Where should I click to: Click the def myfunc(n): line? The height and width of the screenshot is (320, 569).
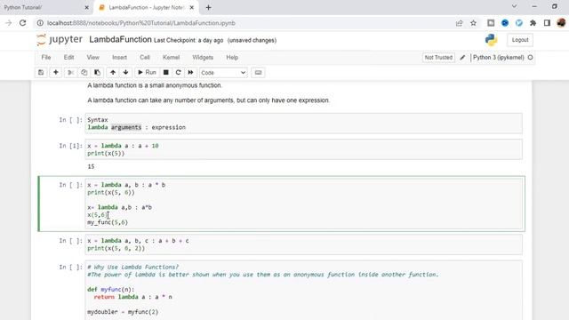tap(110, 290)
